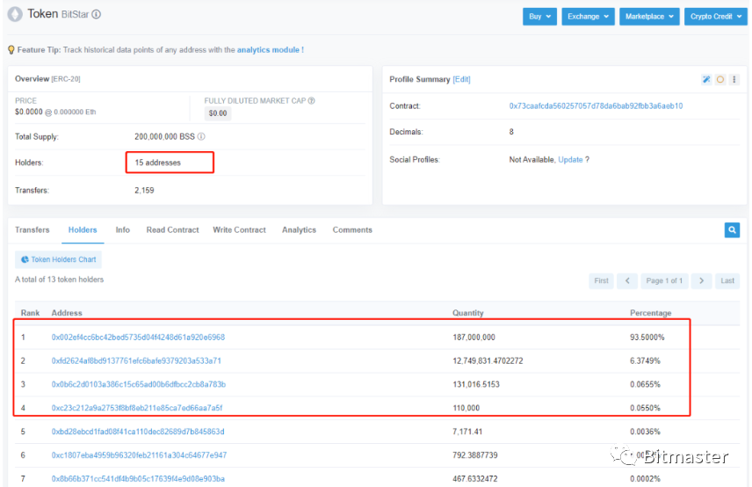Viewport: 752px width, 487px height.
Task: Open the Read Contract tab
Action: coord(173,229)
